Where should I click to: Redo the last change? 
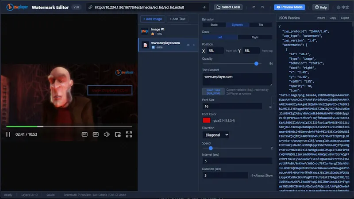coord(262,7)
